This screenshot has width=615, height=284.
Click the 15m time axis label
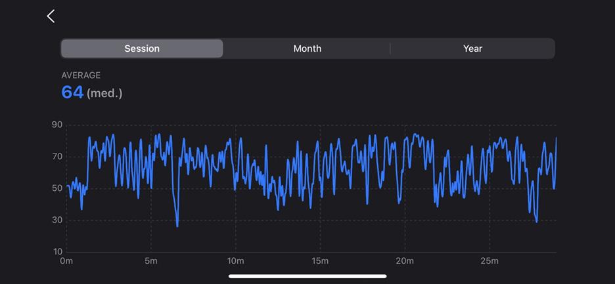point(320,261)
